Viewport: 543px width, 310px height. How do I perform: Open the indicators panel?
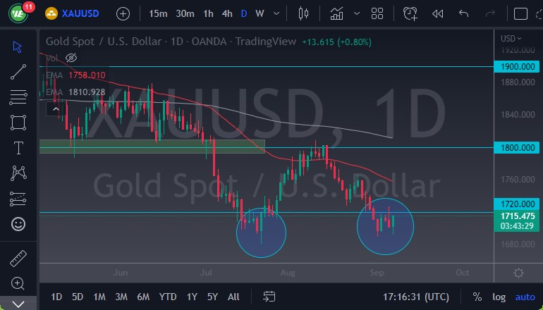(337, 13)
